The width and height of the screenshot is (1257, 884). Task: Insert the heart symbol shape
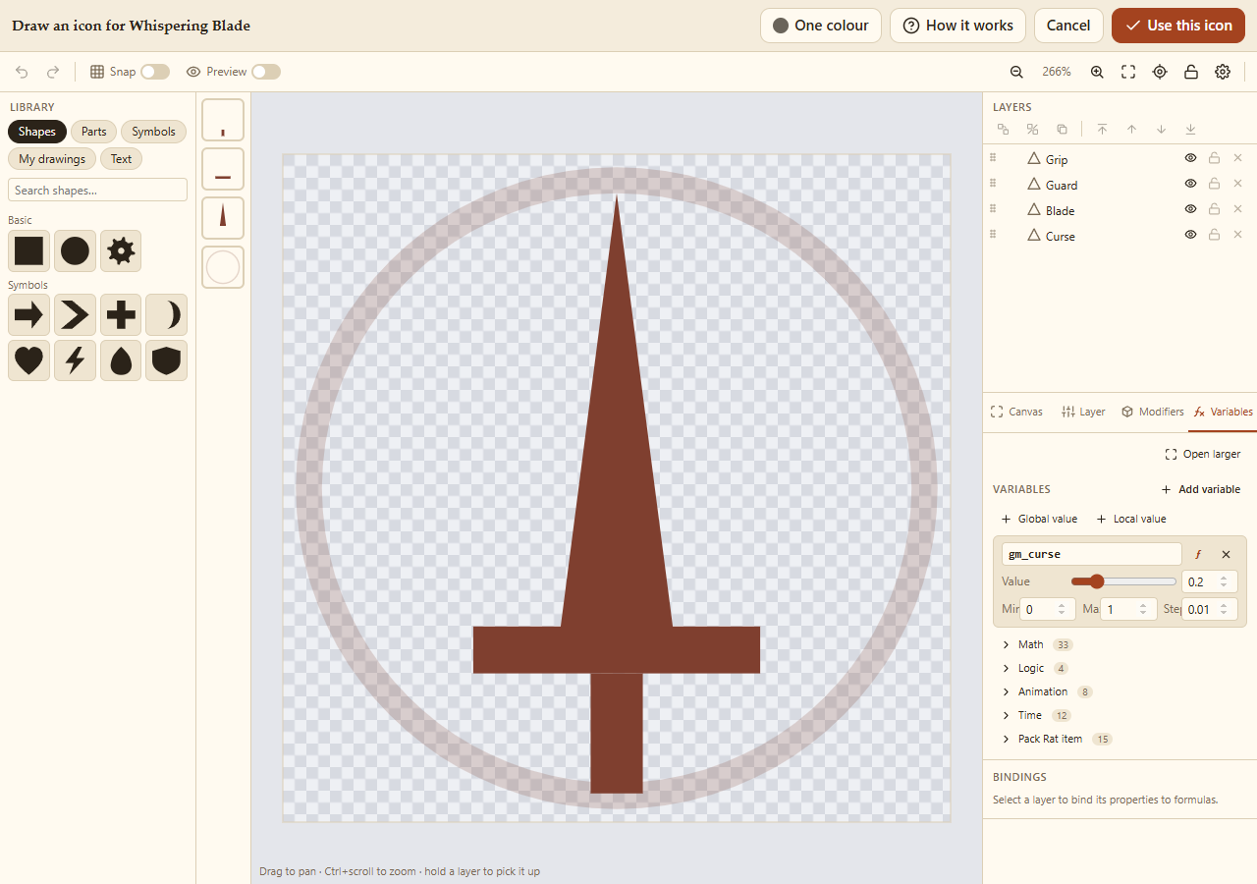pos(28,360)
